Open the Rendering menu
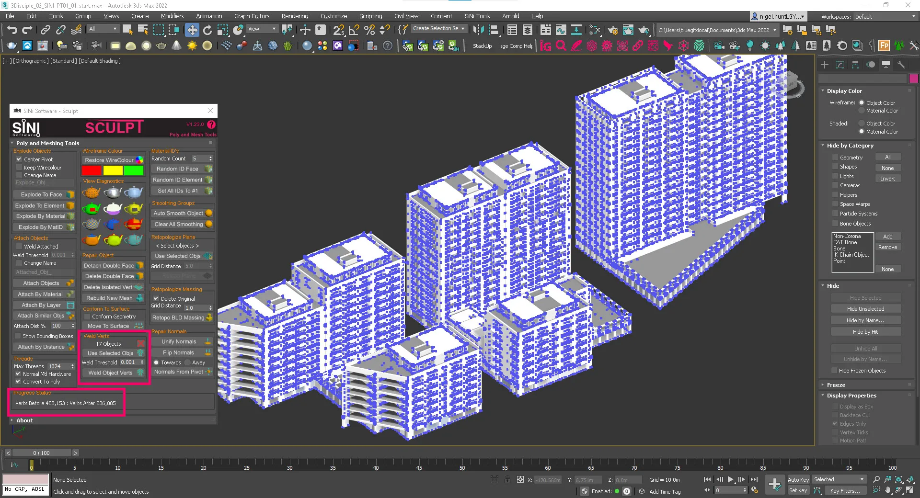Screen dimensions: 920x498 [x=295, y=16]
